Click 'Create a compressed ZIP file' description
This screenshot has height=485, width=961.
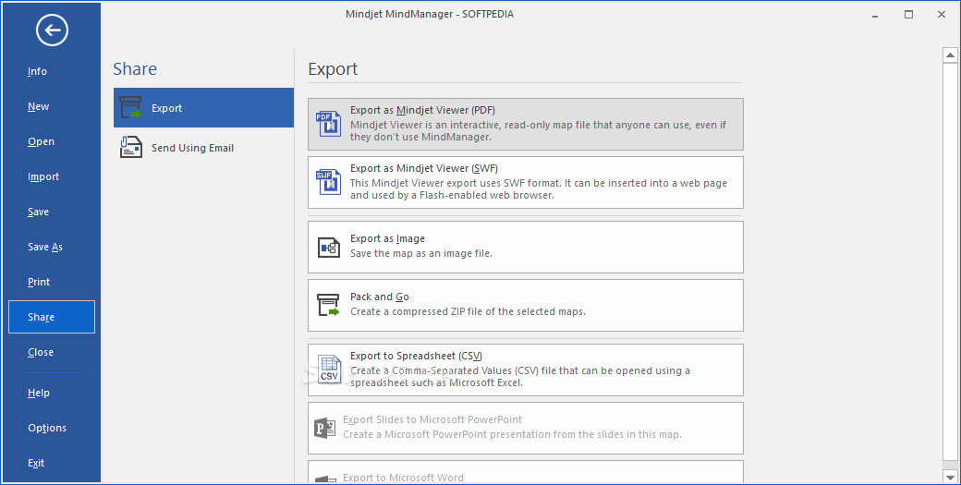[x=468, y=311]
